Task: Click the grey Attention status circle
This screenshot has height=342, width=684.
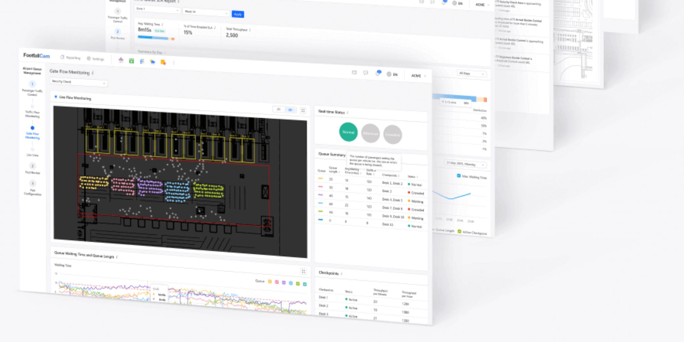Action: 370,133
